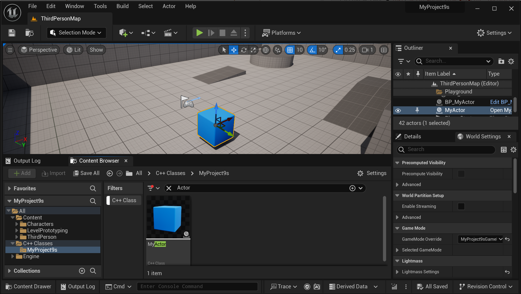Open the quick Add content dropdown
521x294 pixels.
[x=126, y=33]
